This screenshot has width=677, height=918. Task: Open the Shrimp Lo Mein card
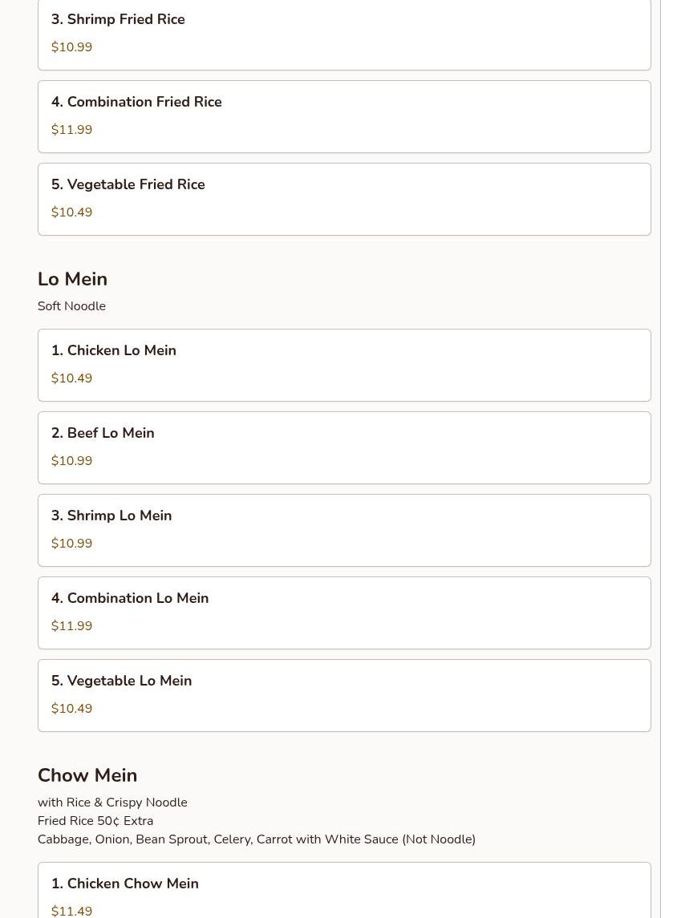(x=344, y=531)
